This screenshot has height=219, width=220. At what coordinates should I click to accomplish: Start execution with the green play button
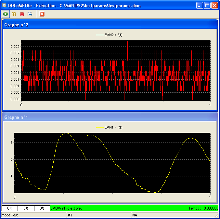click(x=6, y=14)
